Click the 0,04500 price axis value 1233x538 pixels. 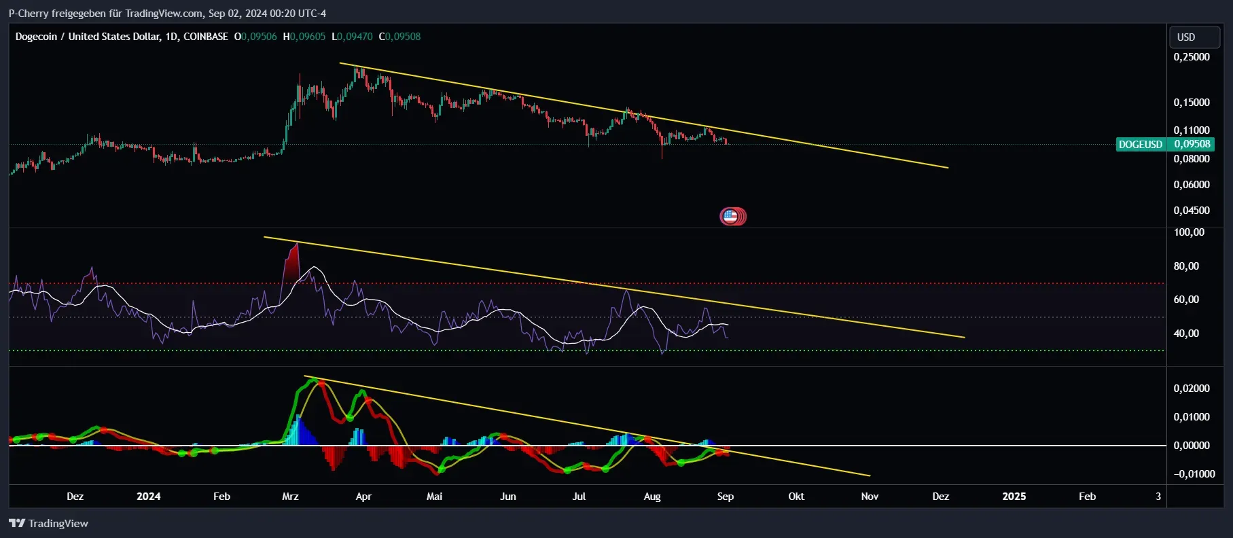(1192, 211)
